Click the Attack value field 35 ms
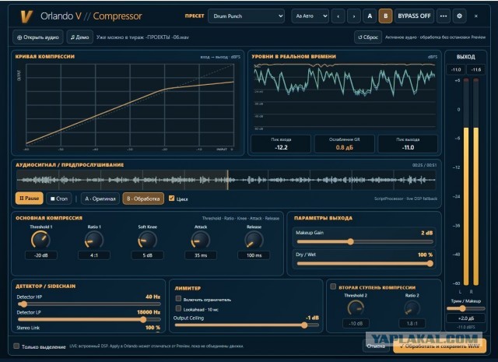 [201, 255]
